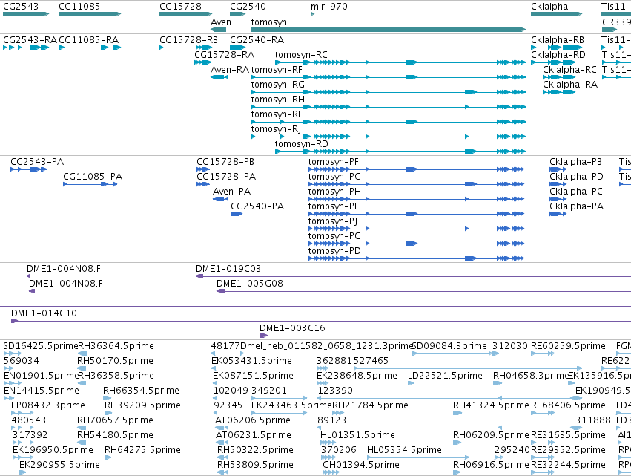Select EST label EK290955.5prime
Image resolution: width=631 pixels, height=476 pixels.
59,465
